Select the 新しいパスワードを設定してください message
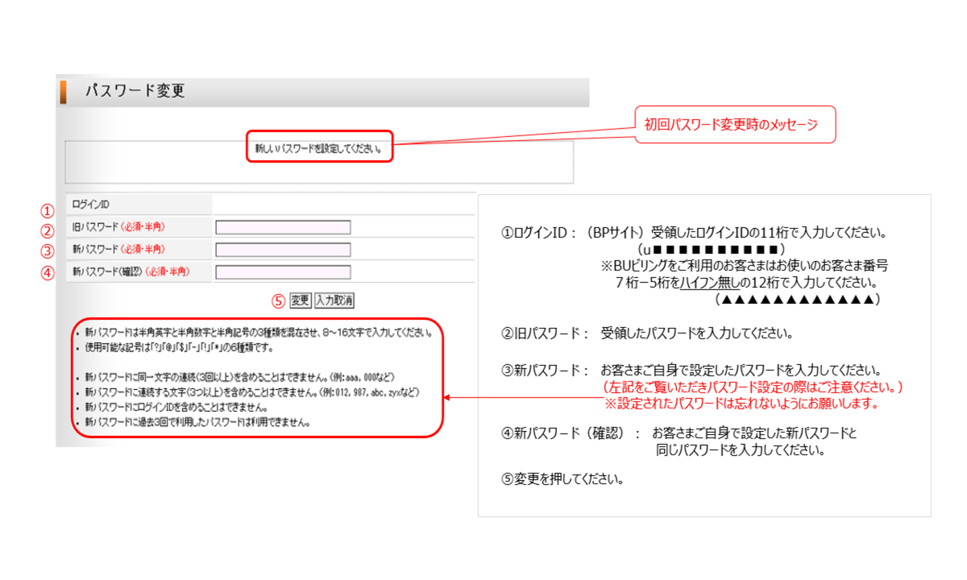This screenshot has height=580, width=967. [317, 147]
